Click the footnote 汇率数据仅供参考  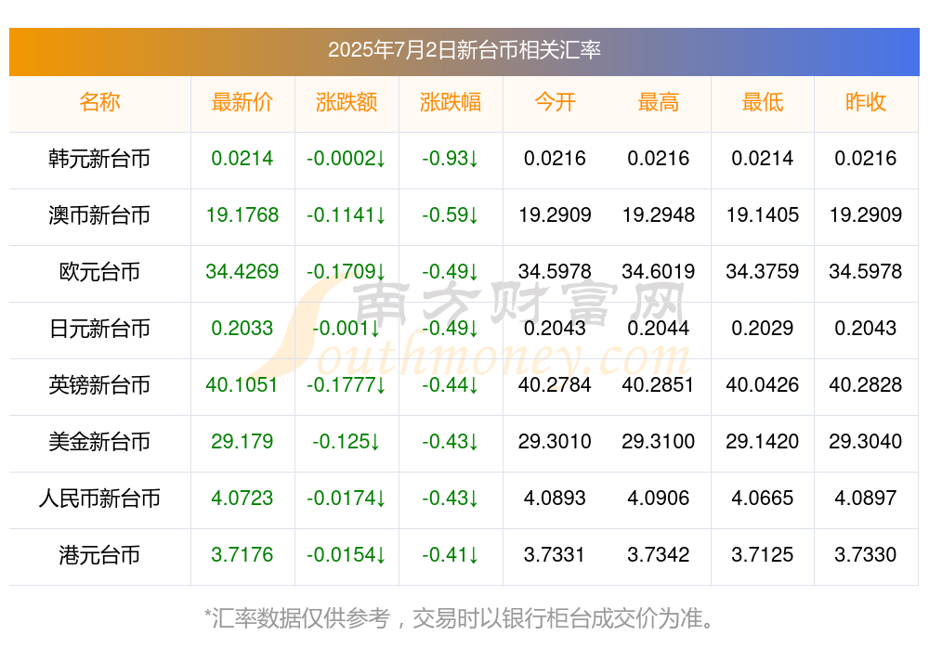tap(302, 618)
